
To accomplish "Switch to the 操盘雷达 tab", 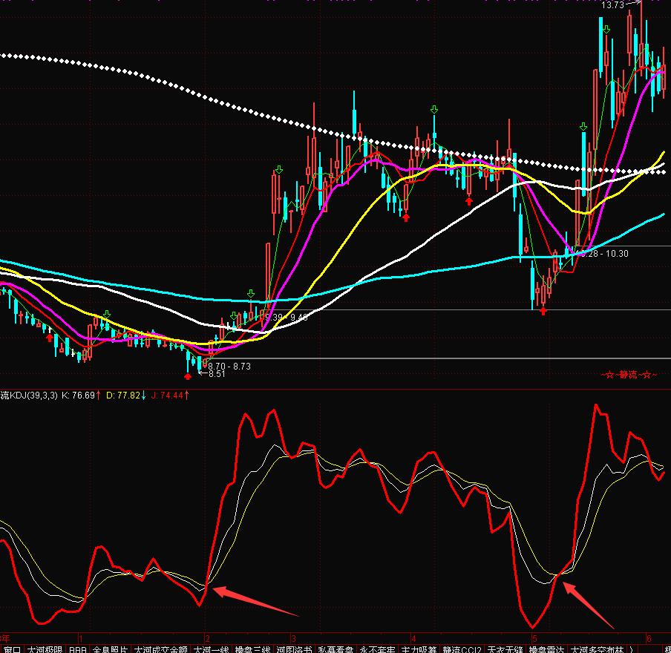I will click(x=546, y=649).
